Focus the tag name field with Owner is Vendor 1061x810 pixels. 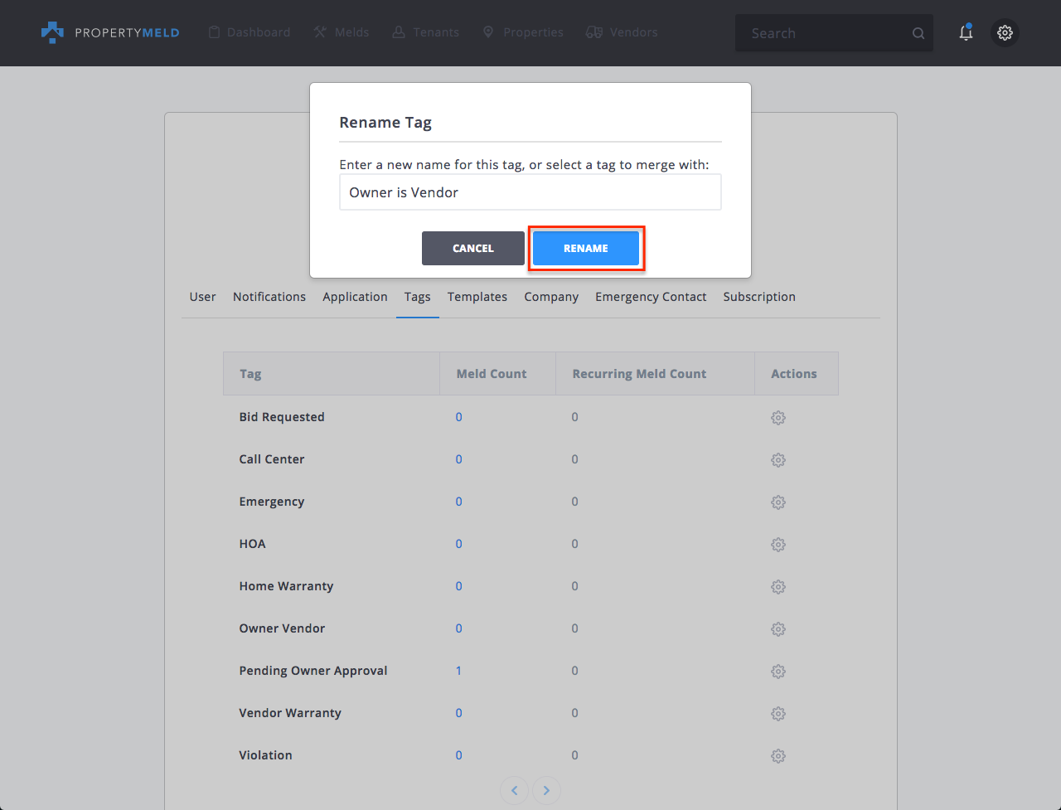(530, 192)
